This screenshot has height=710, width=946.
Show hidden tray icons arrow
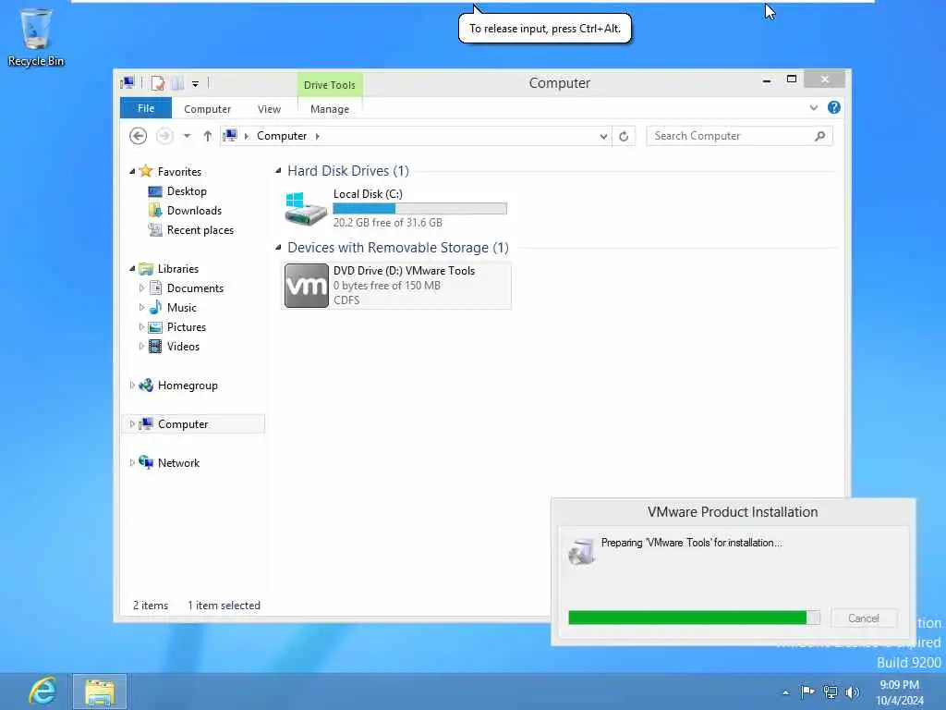tap(785, 692)
